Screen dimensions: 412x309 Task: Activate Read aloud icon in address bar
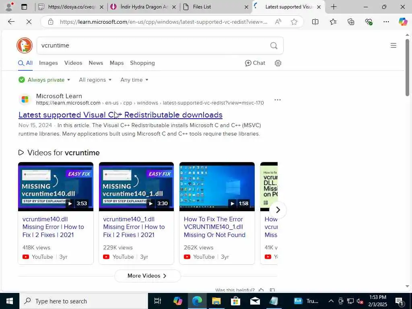tap(278, 22)
